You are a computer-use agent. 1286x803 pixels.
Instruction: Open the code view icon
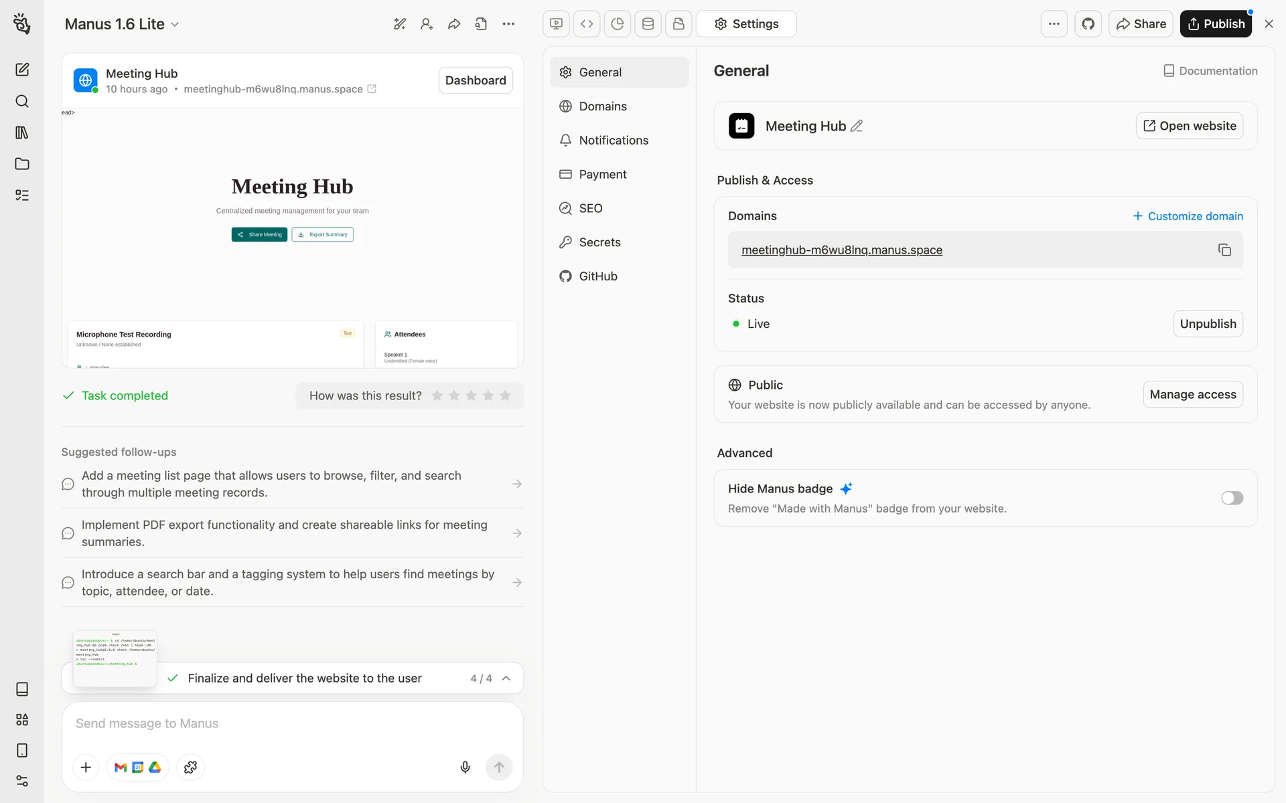(x=587, y=24)
